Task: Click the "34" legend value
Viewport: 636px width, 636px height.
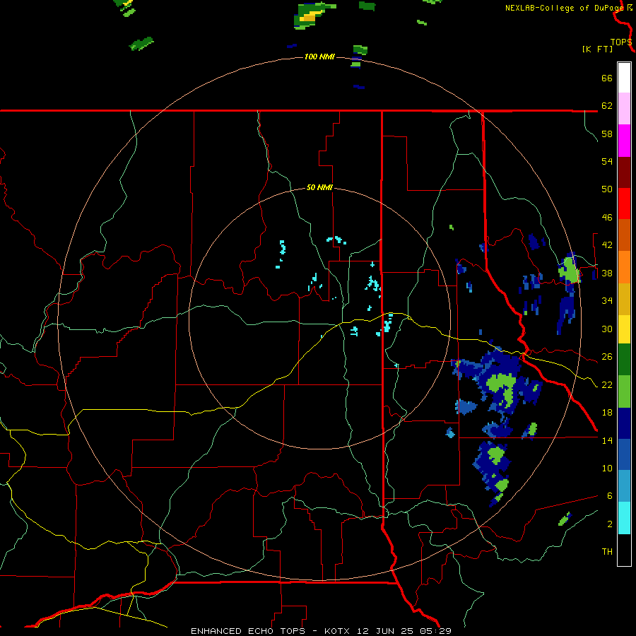Action: click(x=607, y=300)
